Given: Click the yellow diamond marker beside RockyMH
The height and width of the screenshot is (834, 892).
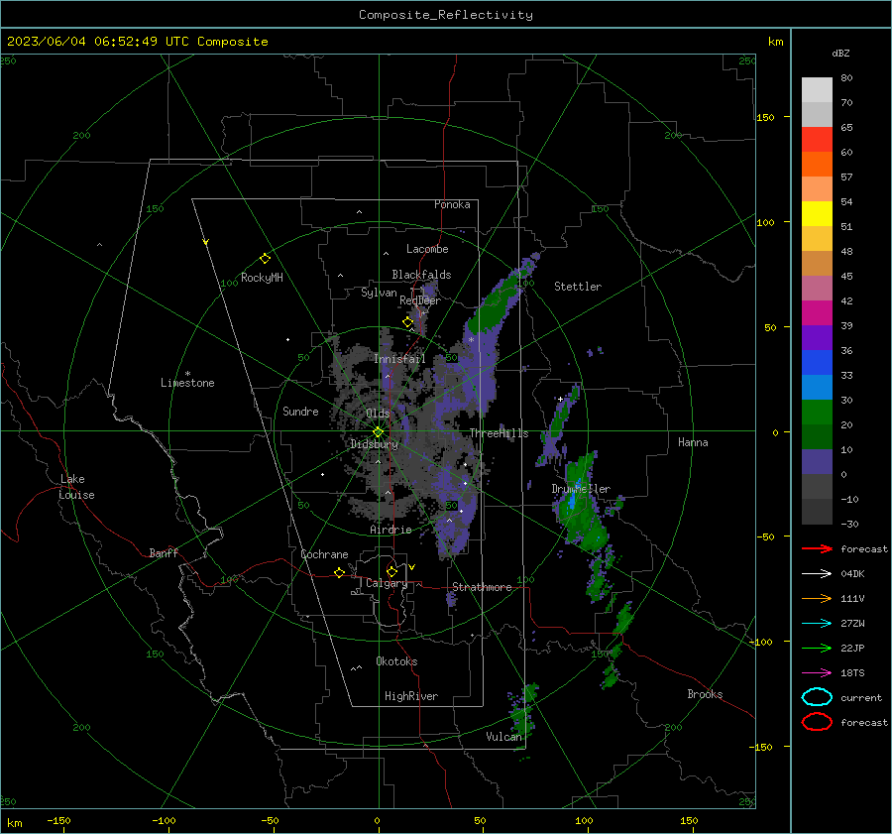Looking at the screenshot, I should tap(265, 259).
